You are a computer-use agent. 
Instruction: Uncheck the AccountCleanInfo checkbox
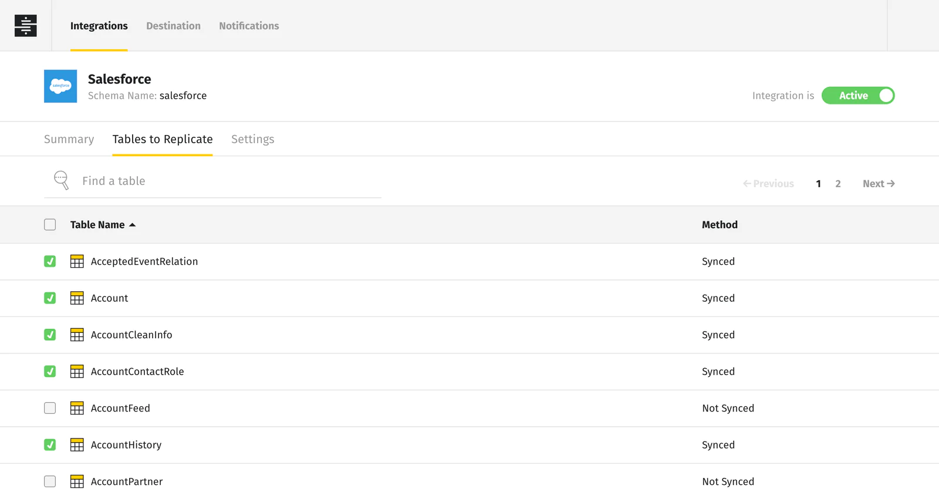[50, 335]
